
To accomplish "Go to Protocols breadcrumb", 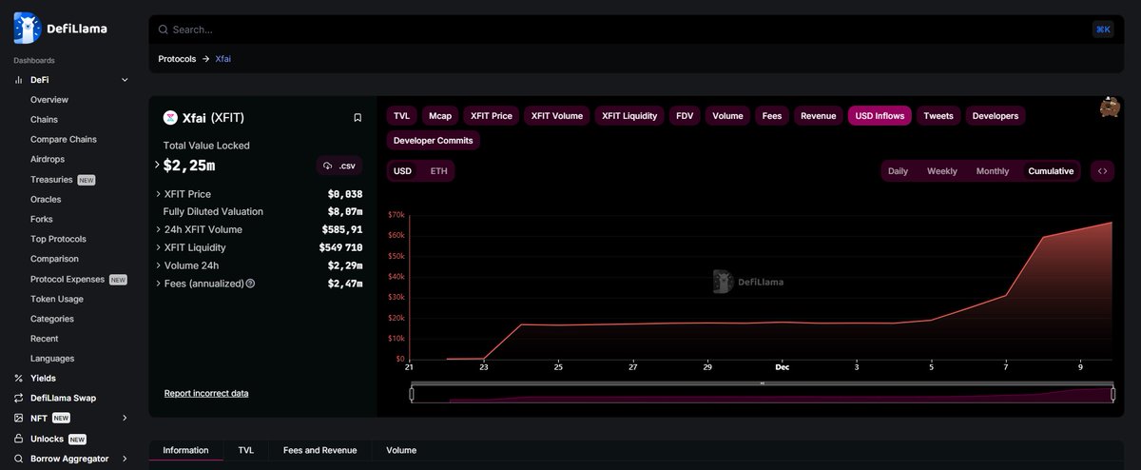I will 177,59.
